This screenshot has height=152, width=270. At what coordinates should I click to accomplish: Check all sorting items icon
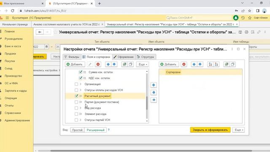click(227, 64)
